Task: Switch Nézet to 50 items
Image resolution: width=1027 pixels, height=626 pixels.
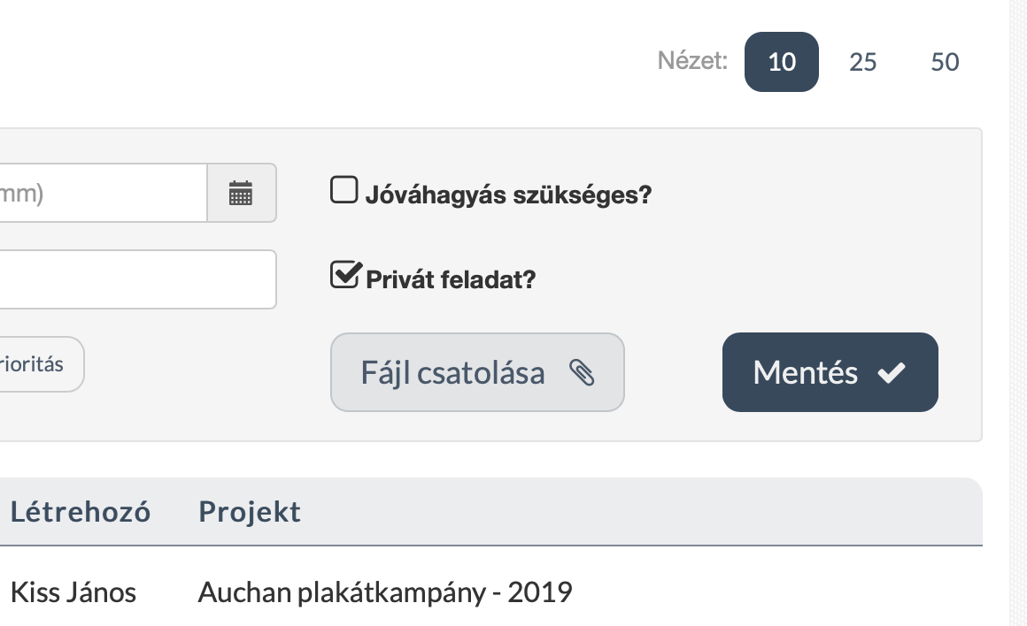Action: [945, 62]
